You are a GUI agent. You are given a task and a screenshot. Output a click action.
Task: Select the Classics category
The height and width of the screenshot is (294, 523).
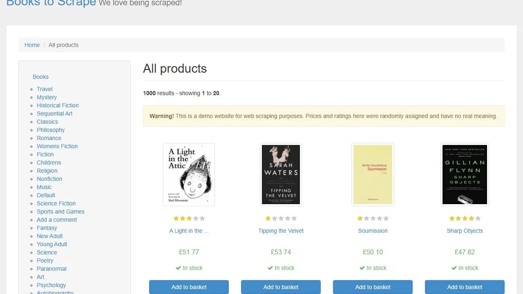[x=47, y=122]
